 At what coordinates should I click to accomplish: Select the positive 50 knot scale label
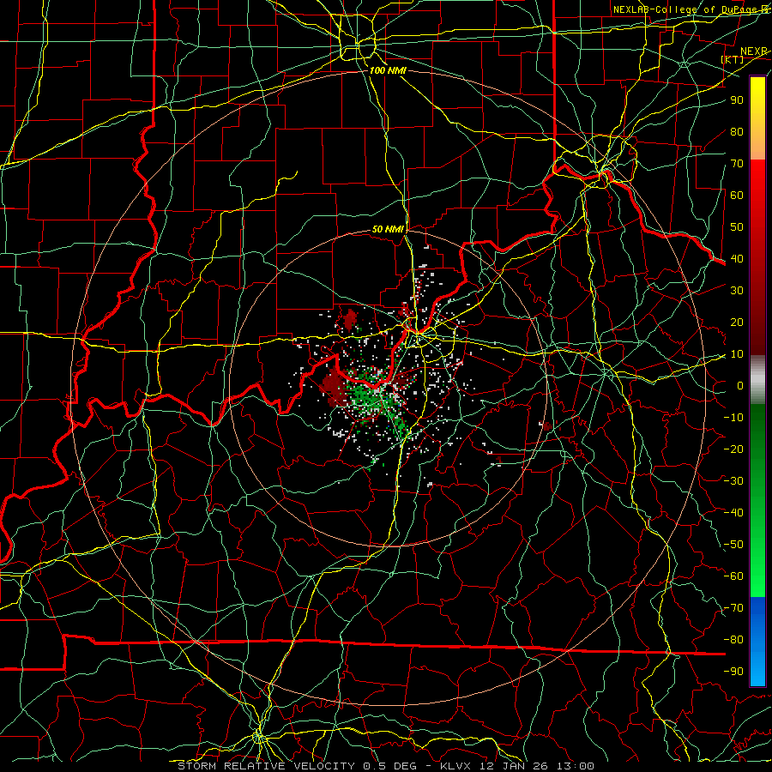[737, 227]
